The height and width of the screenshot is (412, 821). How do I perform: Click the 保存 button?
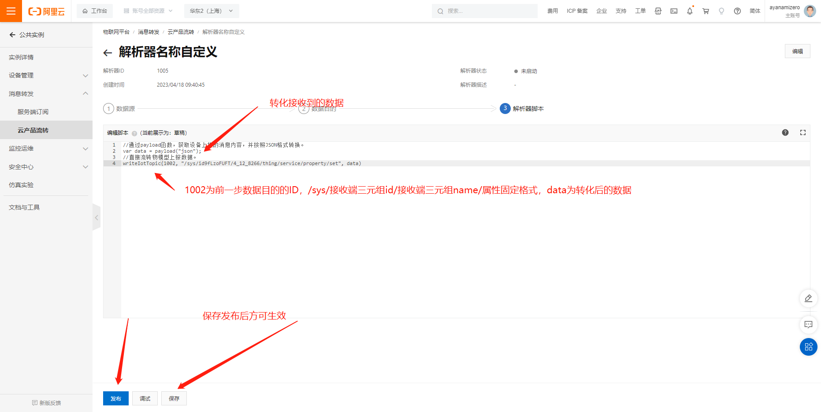click(x=174, y=398)
